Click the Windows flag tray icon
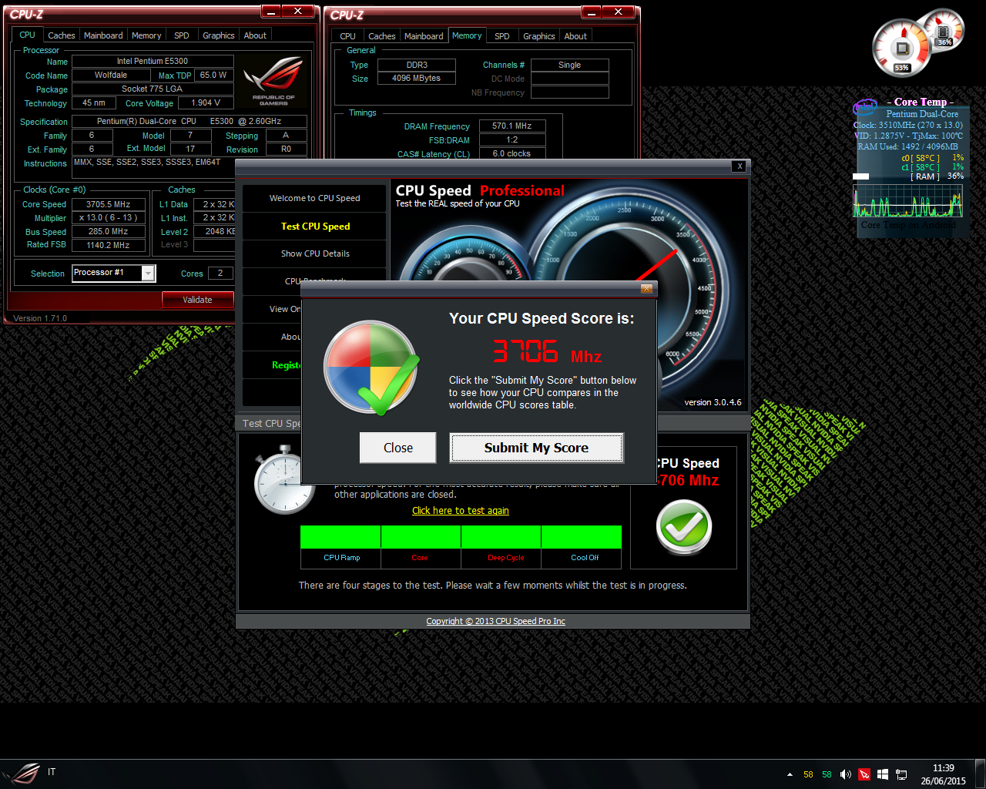986x789 pixels. tap(883, 774)
